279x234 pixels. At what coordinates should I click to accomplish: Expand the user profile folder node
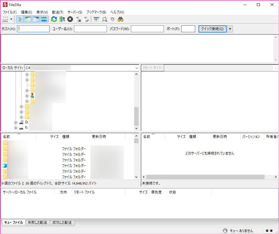pos(27,96)
